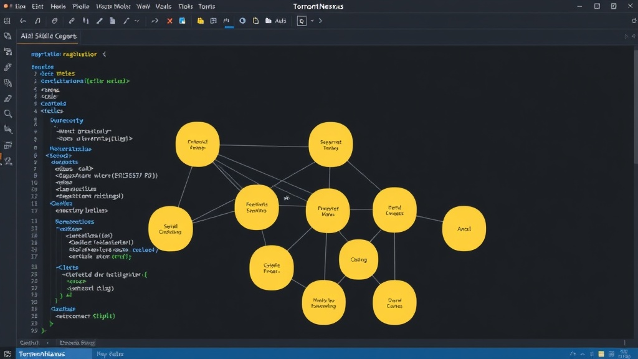This screenshot has height=359, width=638.
Task: Click the boxed layout toolbar icon
Action: click(214, 21)
